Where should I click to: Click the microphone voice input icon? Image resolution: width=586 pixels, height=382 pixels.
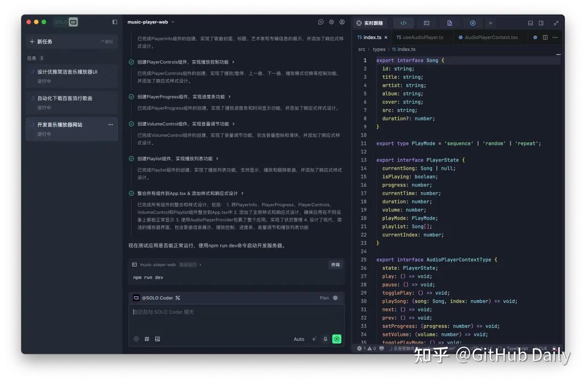(325, 339)
